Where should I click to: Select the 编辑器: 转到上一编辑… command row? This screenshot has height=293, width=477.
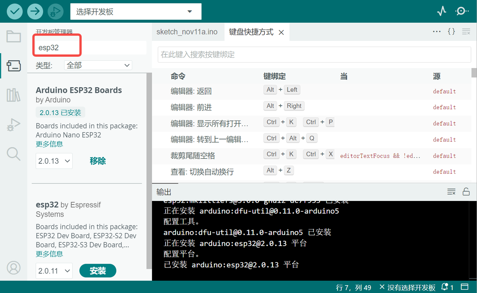point(312,139)
